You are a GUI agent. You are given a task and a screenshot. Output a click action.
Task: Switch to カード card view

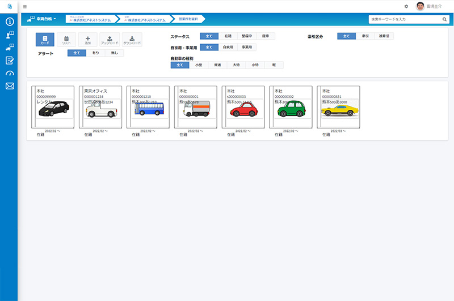[45, 40]
